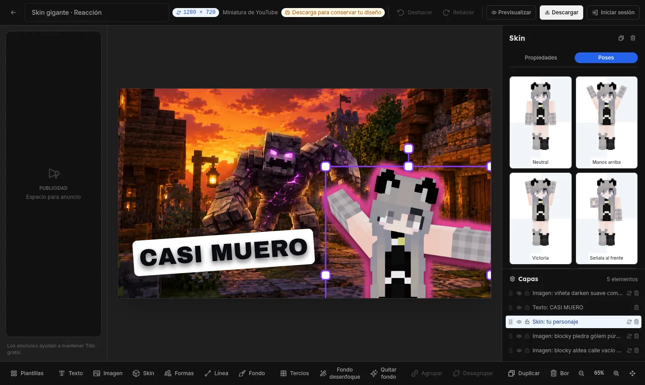Lock the 'viñeta darken' image layer

tap(527, 293)
